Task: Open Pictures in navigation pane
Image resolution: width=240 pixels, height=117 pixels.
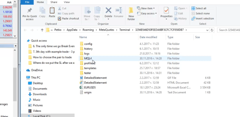Action: pyautogui.click(x=35, y=105)
